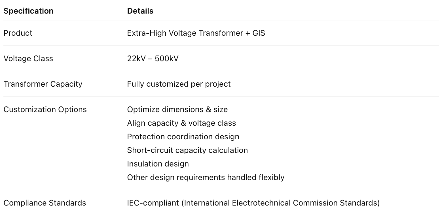Click the Details column header

(x=140, y=11)
